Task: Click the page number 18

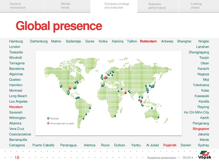Action: (17, 158)
